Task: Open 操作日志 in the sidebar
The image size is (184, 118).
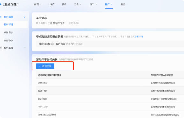Action: (8, 33)
